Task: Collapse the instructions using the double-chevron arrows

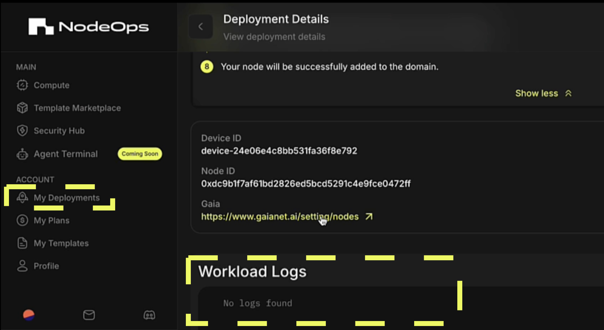Action: point(569,93)
